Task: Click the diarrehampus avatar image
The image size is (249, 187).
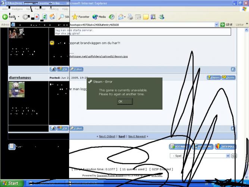Action: point(17,89)
